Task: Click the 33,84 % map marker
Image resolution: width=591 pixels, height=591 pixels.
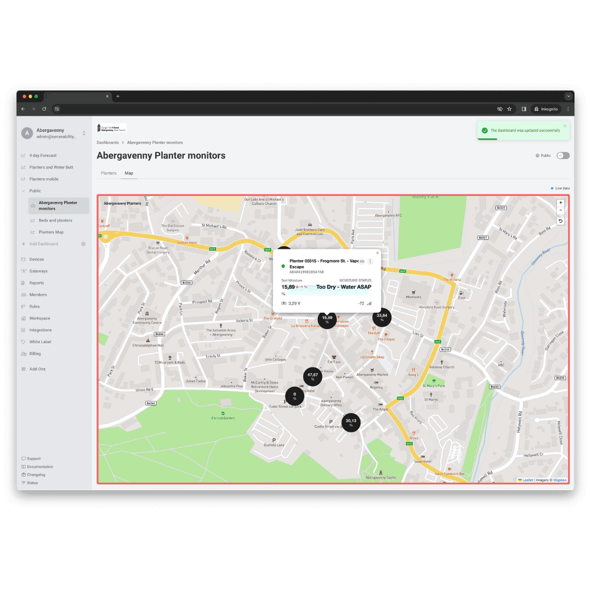Action: [382, 317]
